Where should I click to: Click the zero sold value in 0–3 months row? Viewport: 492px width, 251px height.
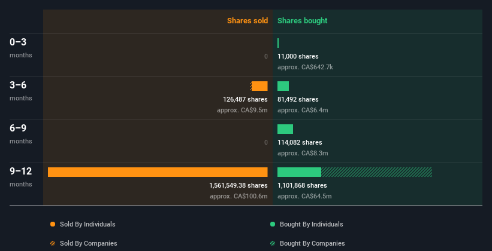tap(266, 56)
